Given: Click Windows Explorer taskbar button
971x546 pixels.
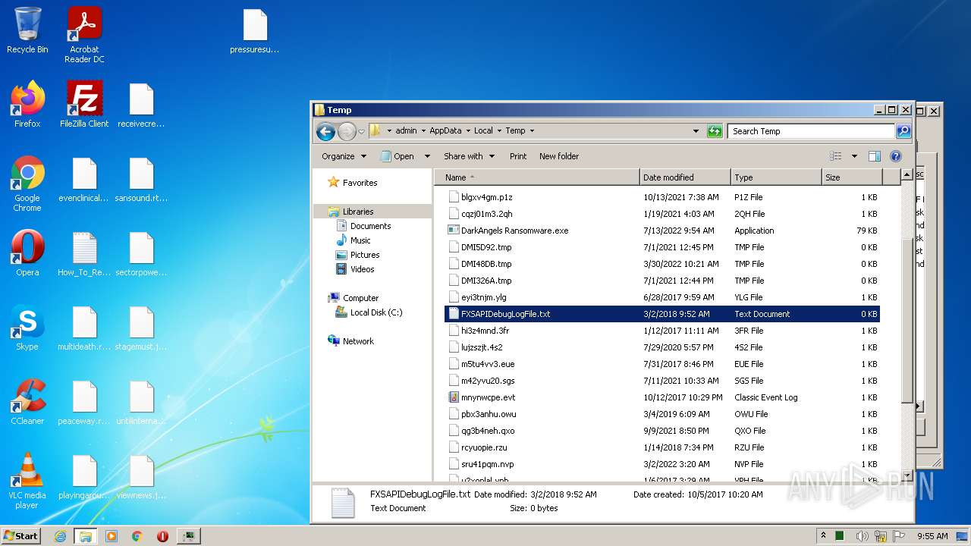Looking at the screenshot, I should tap(86, 536).
